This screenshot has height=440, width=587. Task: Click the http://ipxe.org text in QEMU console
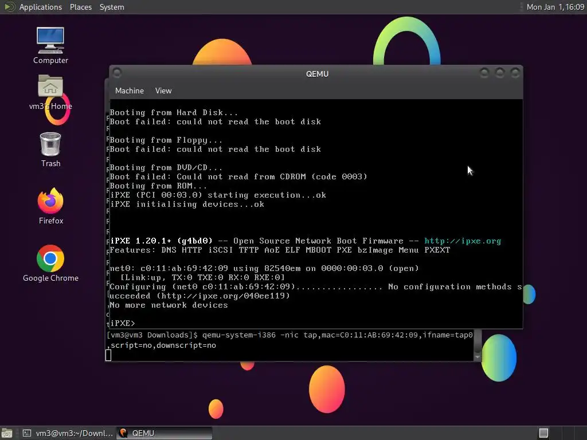(463, 241)
